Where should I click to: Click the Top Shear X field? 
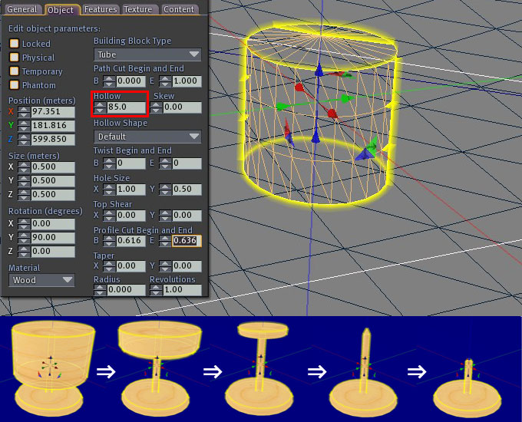click(130, 216)
